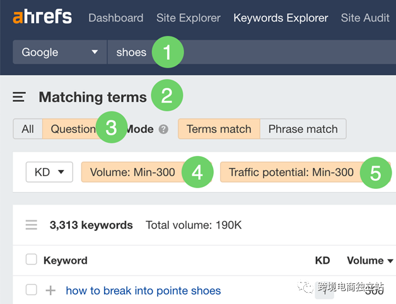Image resolution: width=396 pixels, height=304 pixels.
Task: Switch to the All keywords tab
Action: click(x=28, y=129)
